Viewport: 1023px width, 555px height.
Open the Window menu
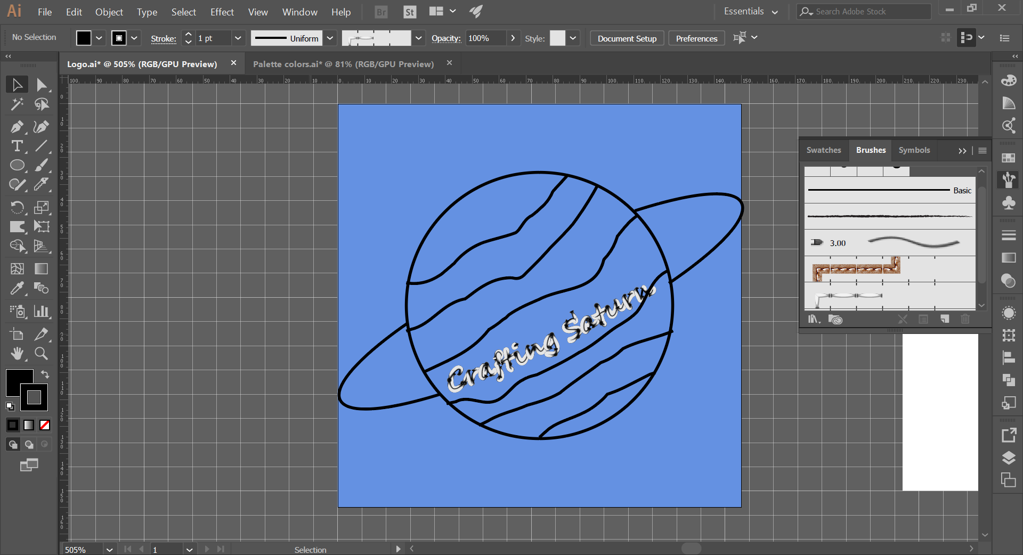click(x=299, y=12)
